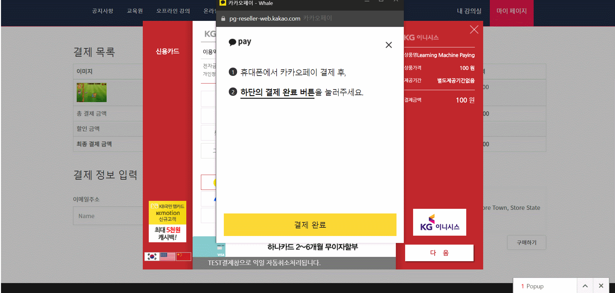This screenshot has height=293, width=615.
Task: Close the KG Inicis payment window
Action: [474, 29]
